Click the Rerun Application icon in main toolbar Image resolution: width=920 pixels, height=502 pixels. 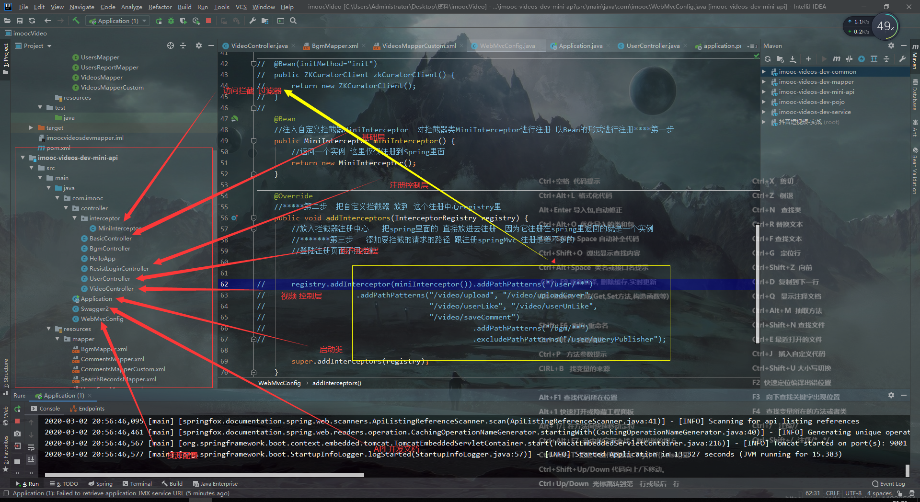pos(159,21)
